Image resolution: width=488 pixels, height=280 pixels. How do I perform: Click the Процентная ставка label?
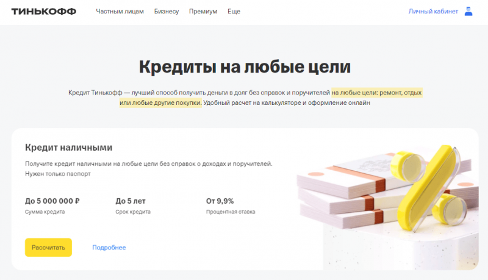(231, 212)
